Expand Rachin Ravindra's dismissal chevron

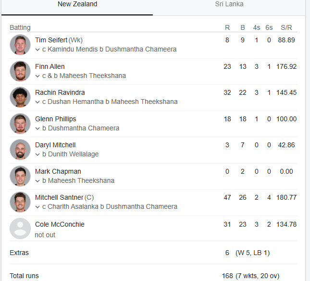click(x=37, y=102)
